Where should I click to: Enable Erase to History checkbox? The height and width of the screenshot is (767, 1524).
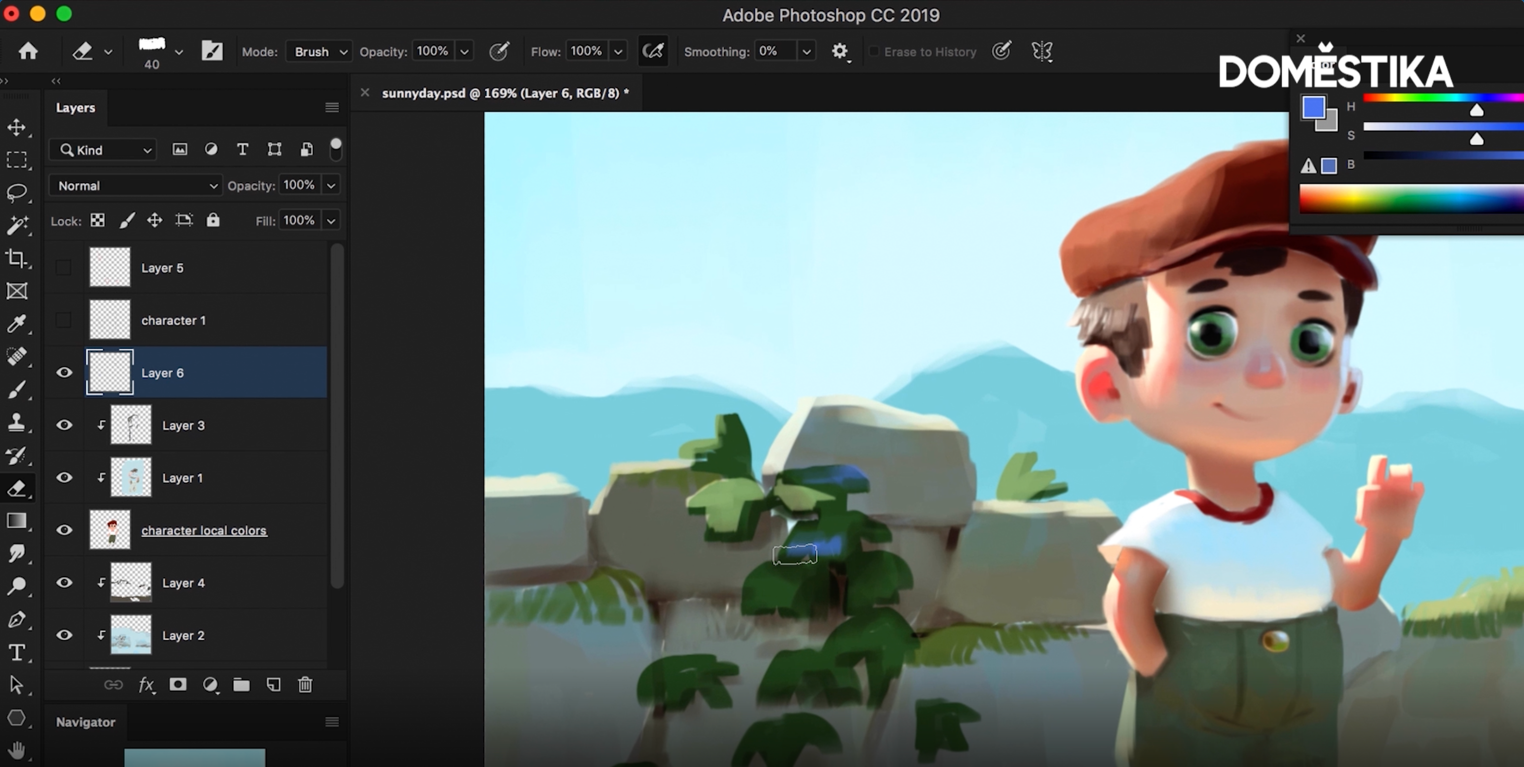point(874,51)
